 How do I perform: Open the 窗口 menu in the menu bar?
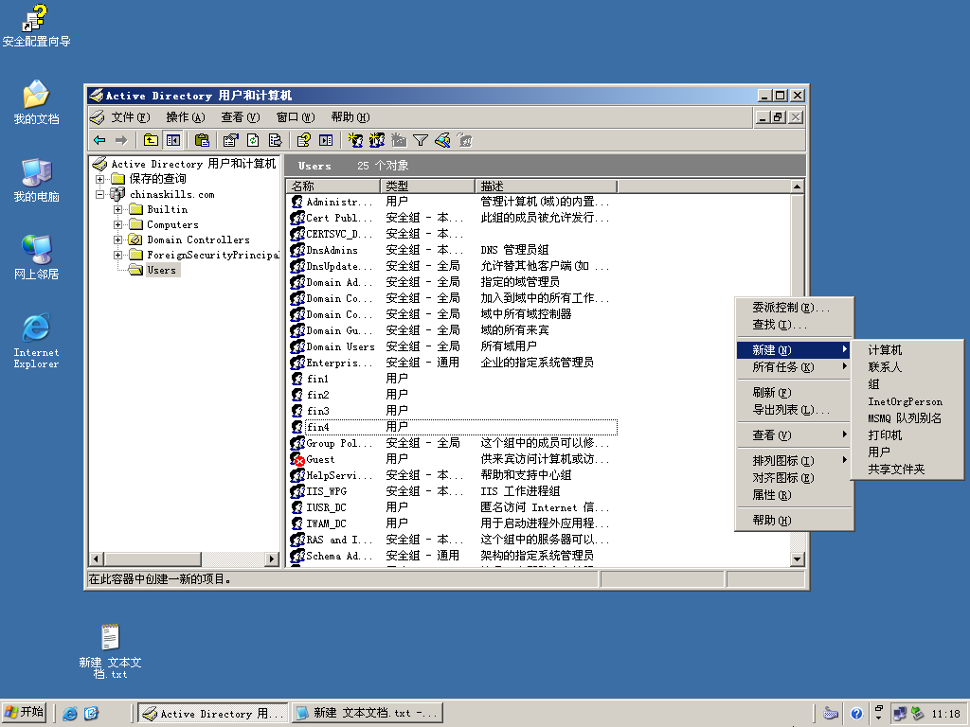click(296, 116)
